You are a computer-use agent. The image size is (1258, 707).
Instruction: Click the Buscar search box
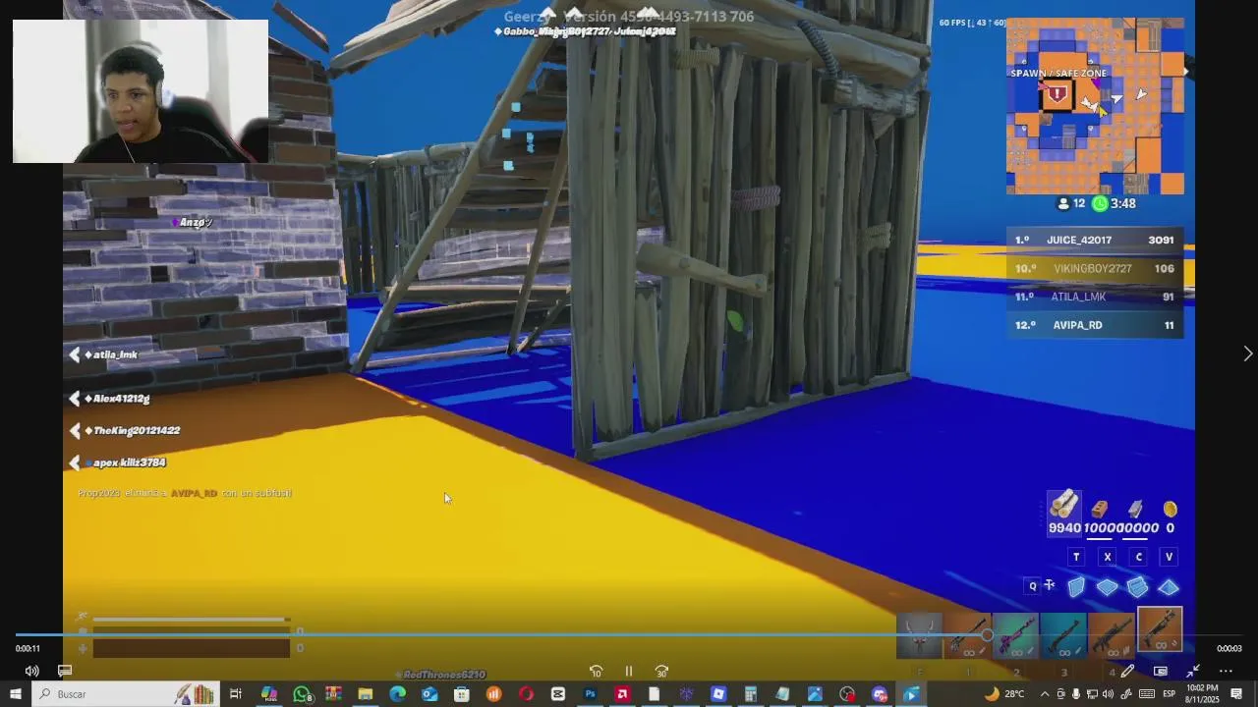point(126,694)
